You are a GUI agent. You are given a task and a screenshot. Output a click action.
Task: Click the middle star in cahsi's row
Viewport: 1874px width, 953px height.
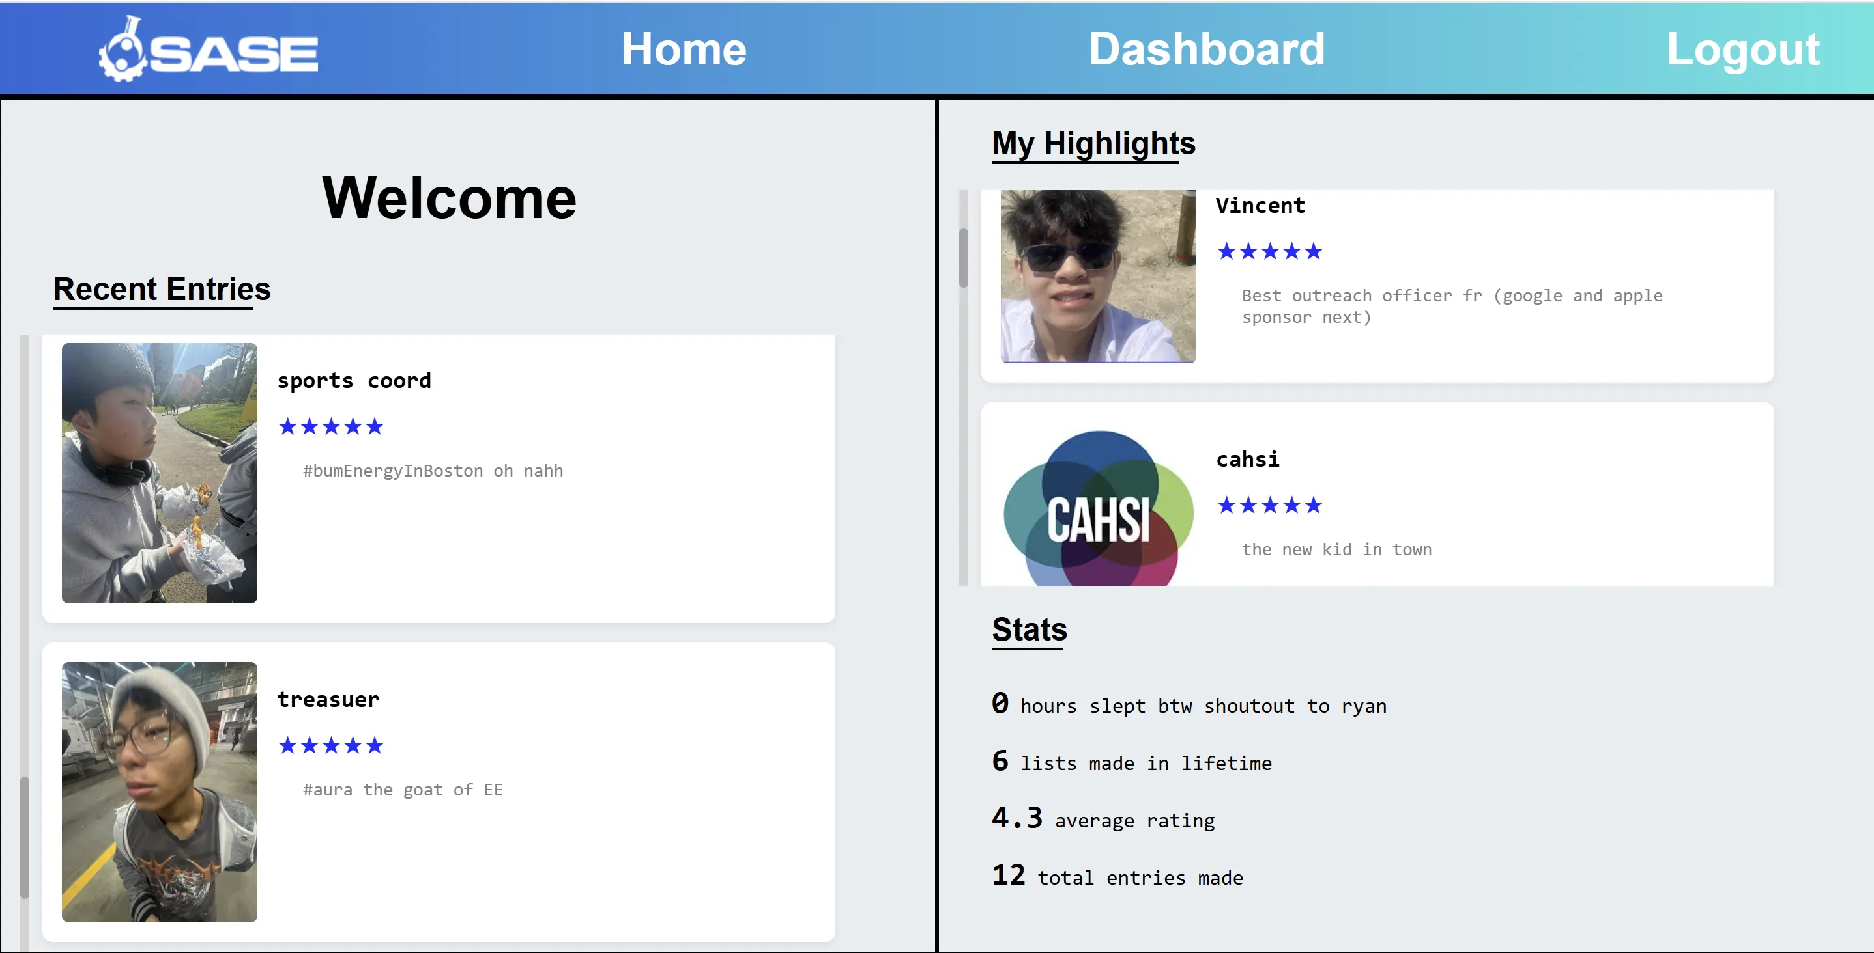click(x=1270, y=504)
